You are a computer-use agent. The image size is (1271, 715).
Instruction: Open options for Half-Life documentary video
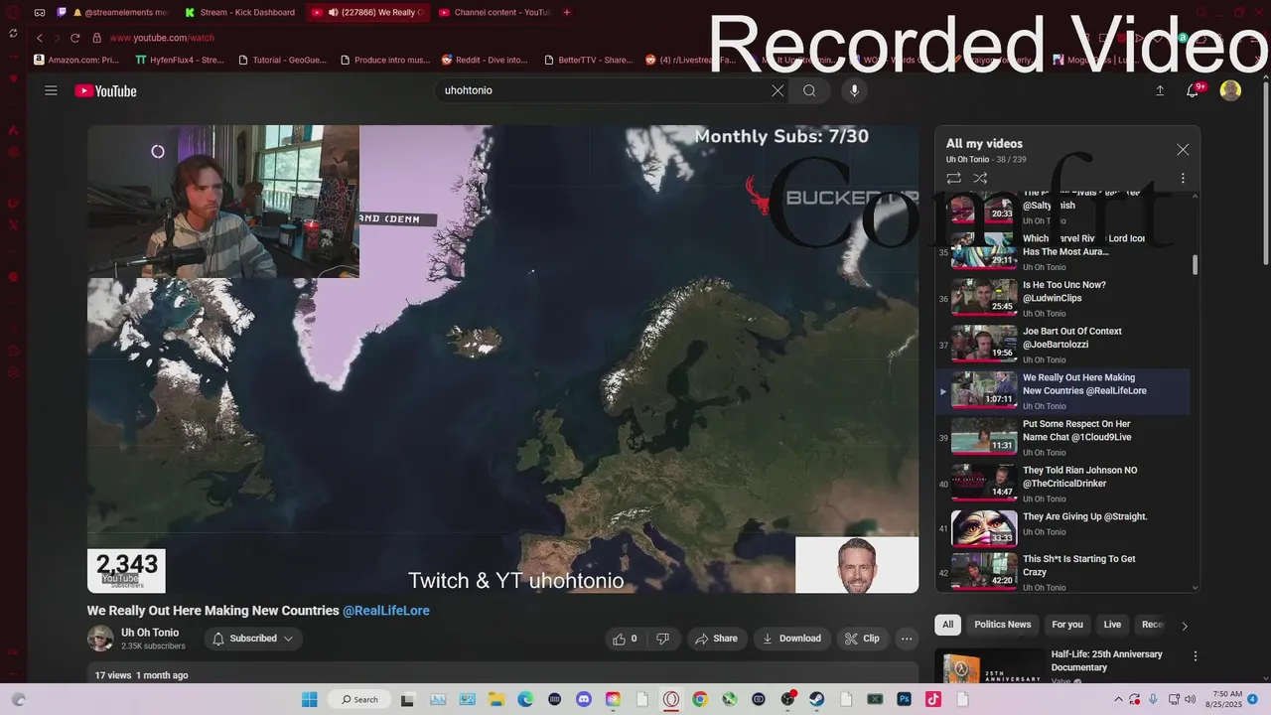(x=1196, y=656)
